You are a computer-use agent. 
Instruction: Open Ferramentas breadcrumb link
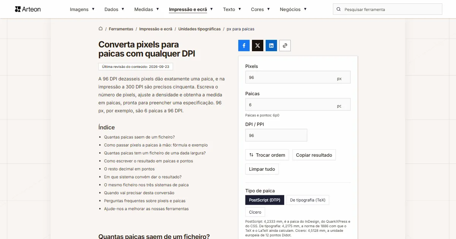(x=121, y=29)
